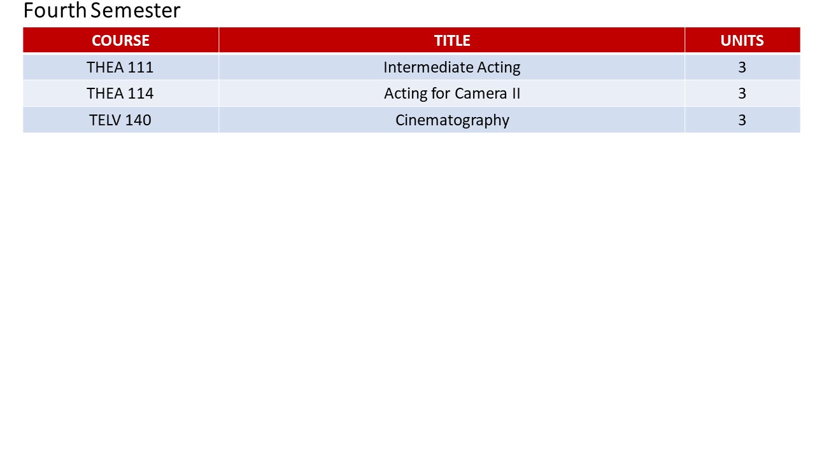Select the TELV 140 course cell
The height and width of the screenshot is (458, 815).
pos(120,120)
